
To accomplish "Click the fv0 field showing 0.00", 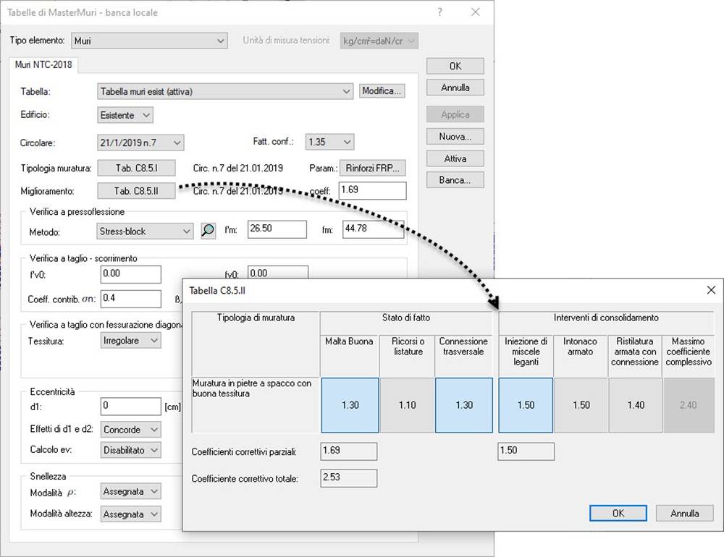I will coord(277,273).
